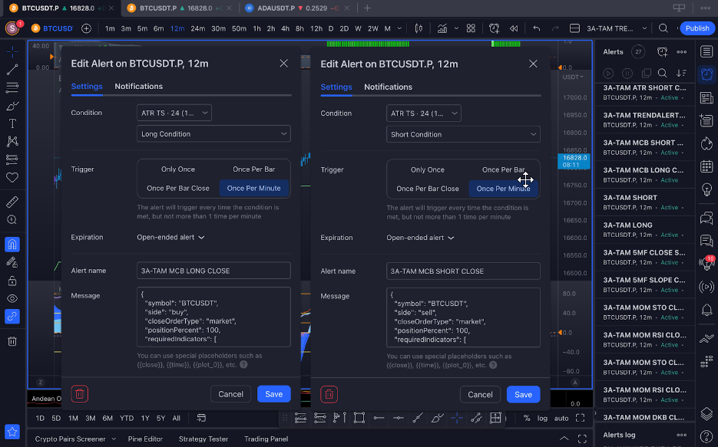
Task: Create a new alert in Alerts panel header
Action: (x=662, y=51)
